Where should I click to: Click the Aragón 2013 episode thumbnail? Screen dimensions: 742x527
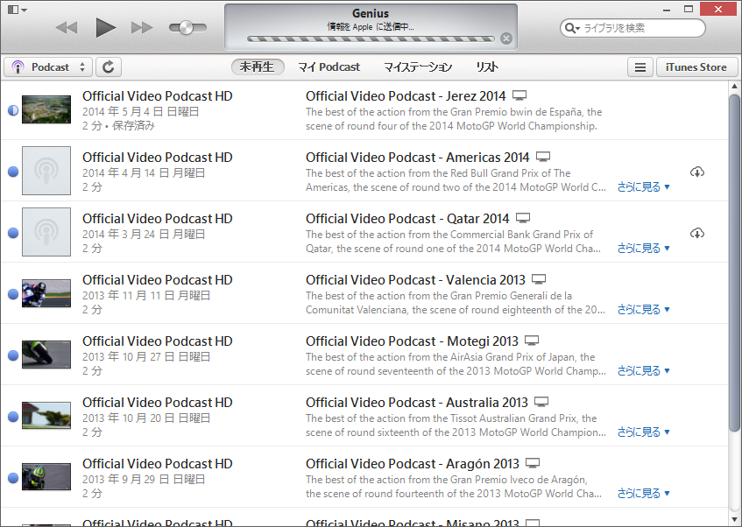click(x=46, y=477)
